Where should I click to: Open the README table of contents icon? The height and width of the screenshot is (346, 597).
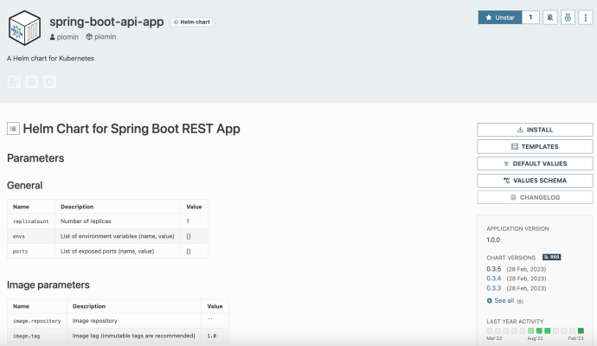click(x=13, y=129)
